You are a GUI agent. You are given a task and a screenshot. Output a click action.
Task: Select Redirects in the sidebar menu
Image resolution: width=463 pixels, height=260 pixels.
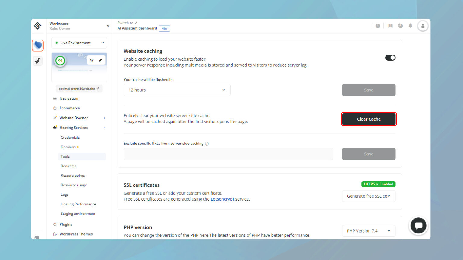(68, 166)
